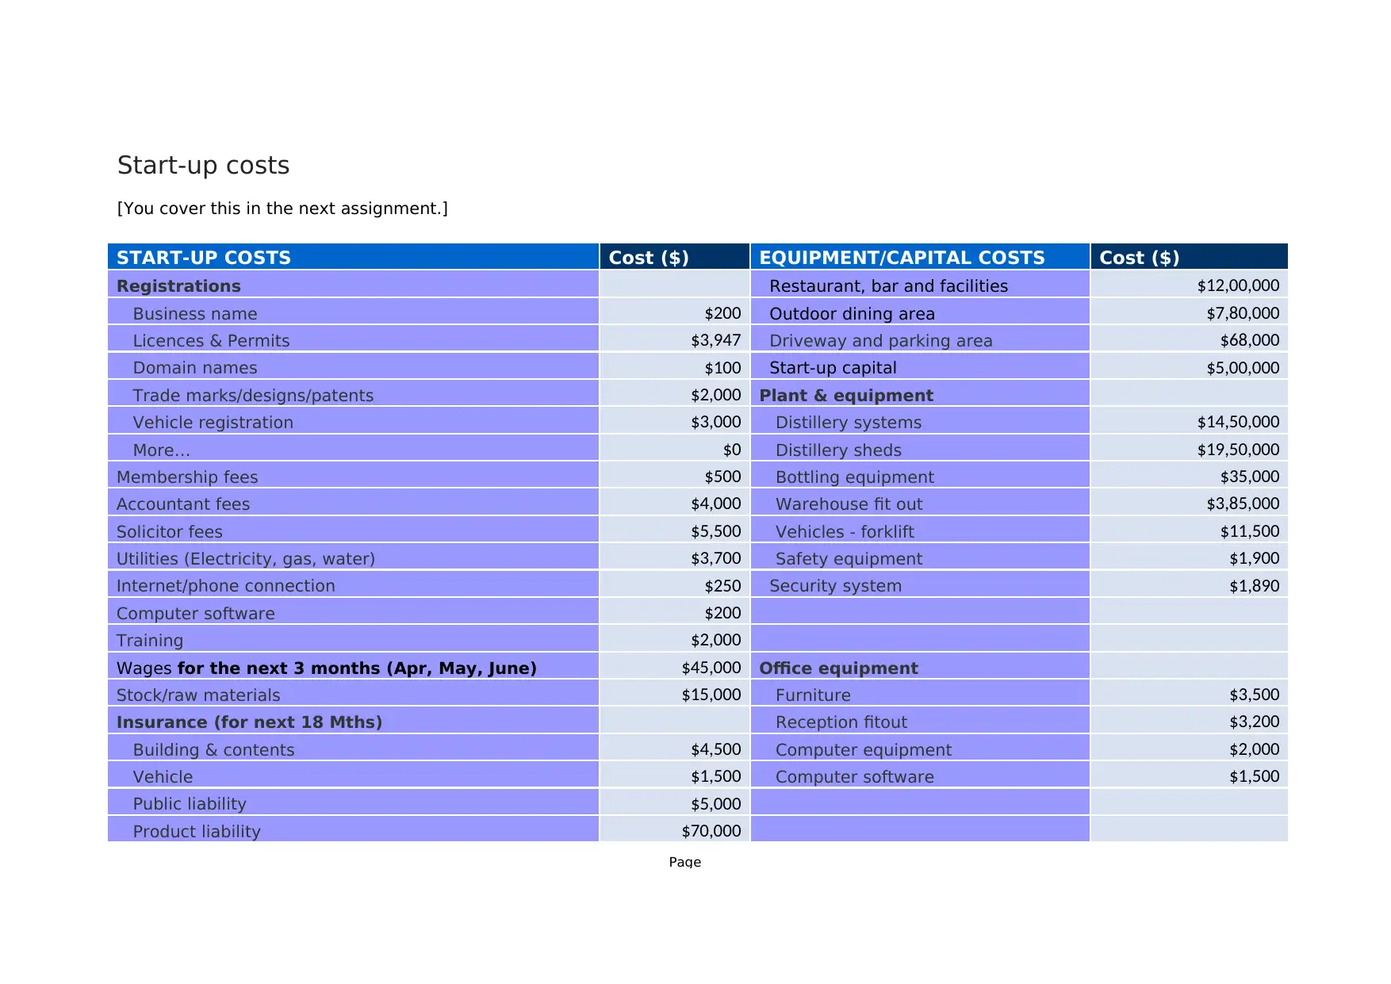Select the $3,947 cost value
Image resolution: width=1391 pixels, height=984 pixels.
click(x=715, y=340)
